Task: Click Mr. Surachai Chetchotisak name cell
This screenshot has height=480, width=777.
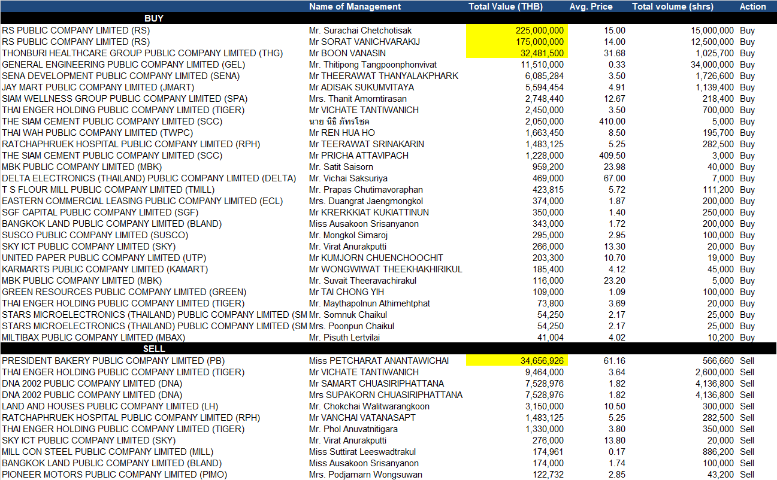Action: click(361, 31)
